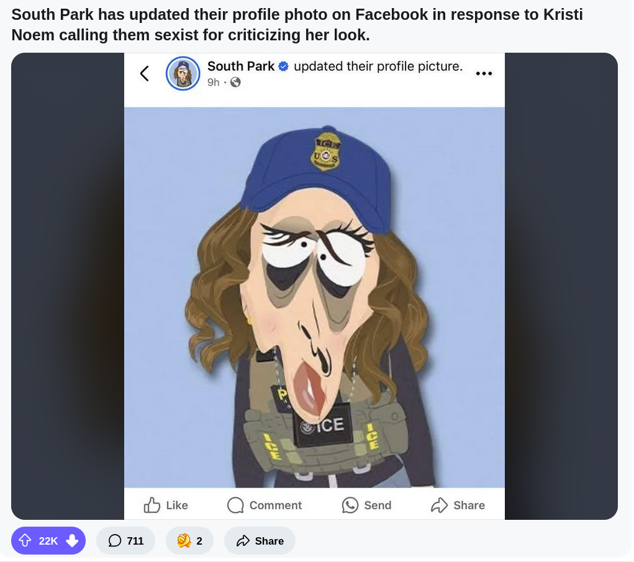Upvote the South Park post
The image size is (634, 562).
[x=25, y=540]
